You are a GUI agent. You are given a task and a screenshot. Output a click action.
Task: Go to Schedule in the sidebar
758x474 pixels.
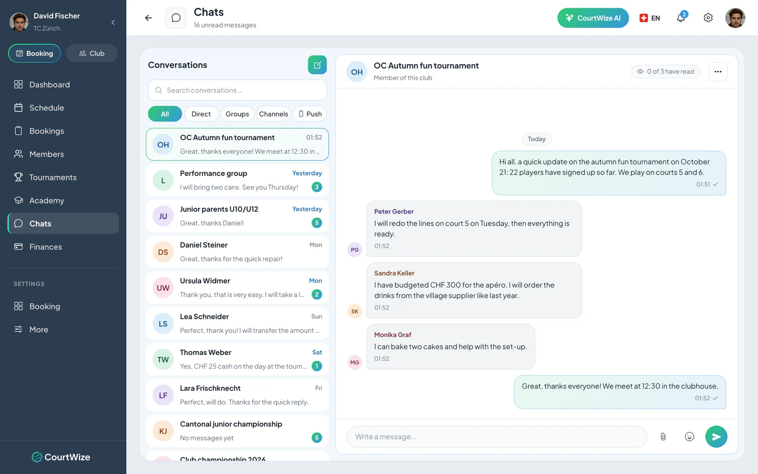pos(63,108)
